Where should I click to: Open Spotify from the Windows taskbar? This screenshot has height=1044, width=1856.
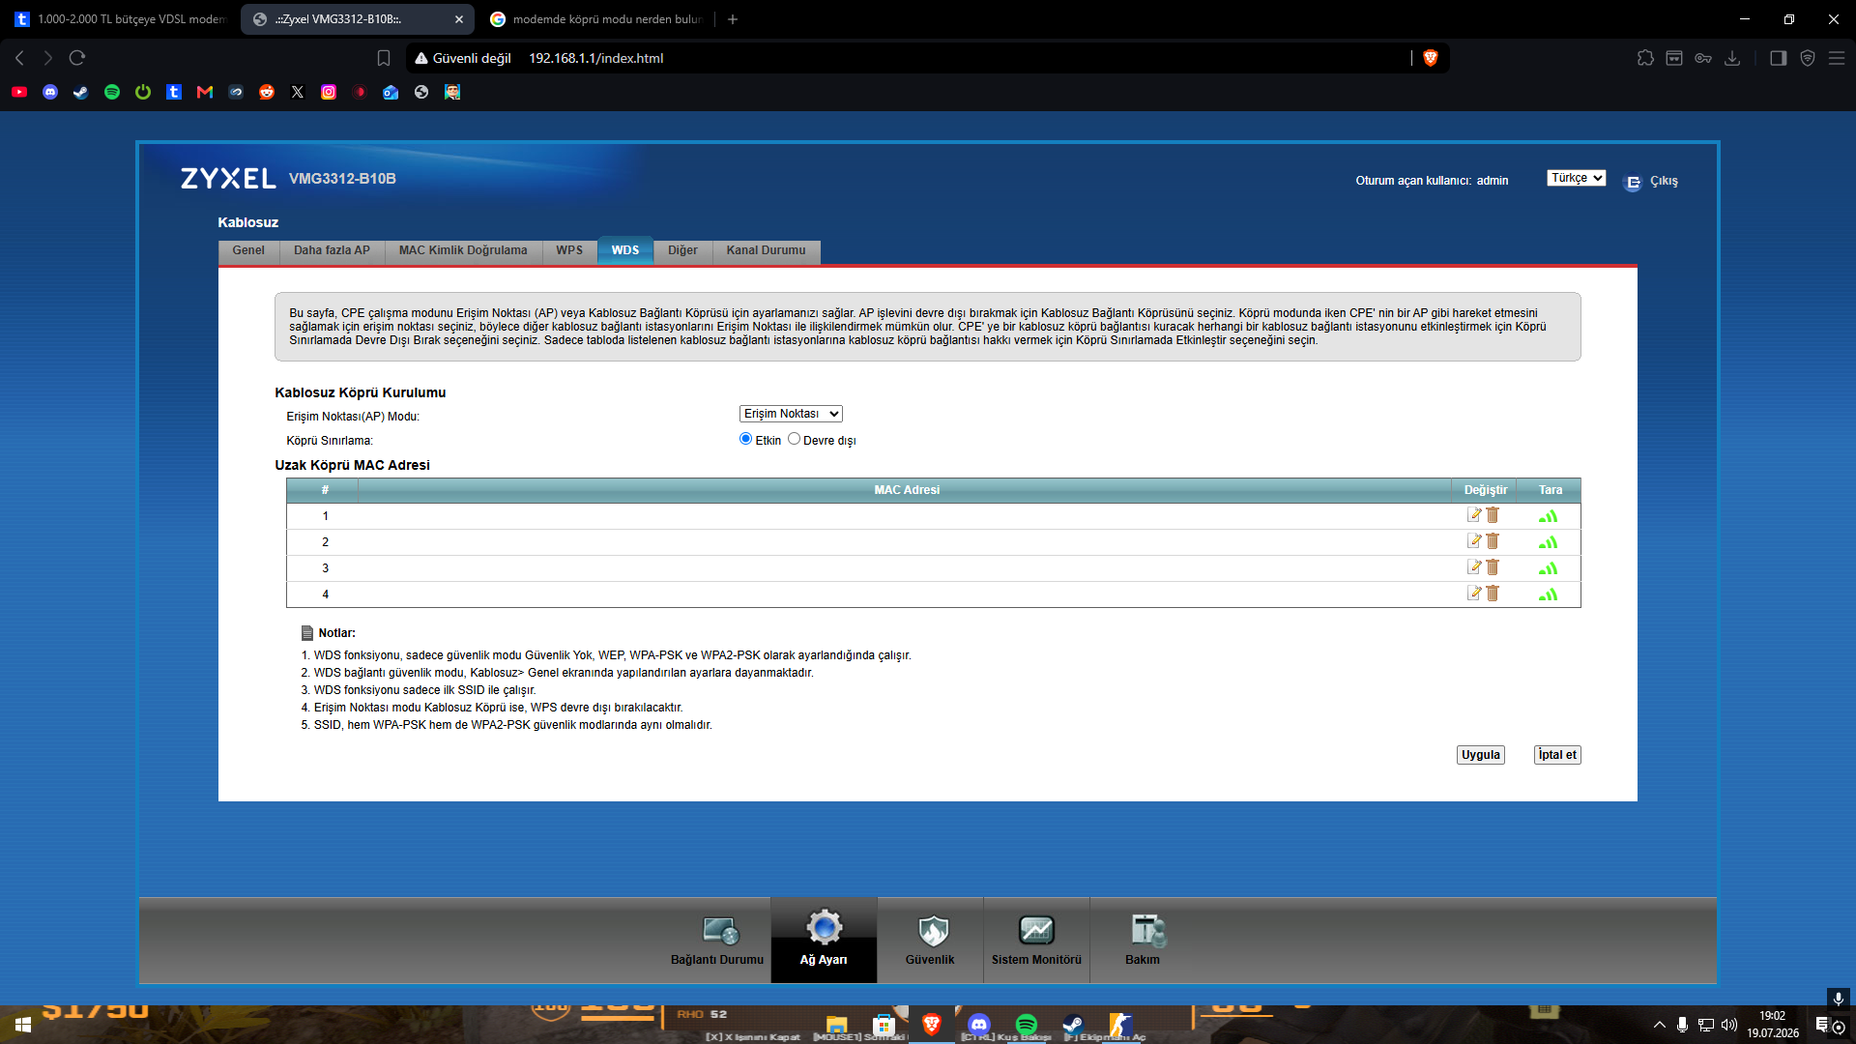coord(1026,1025)
